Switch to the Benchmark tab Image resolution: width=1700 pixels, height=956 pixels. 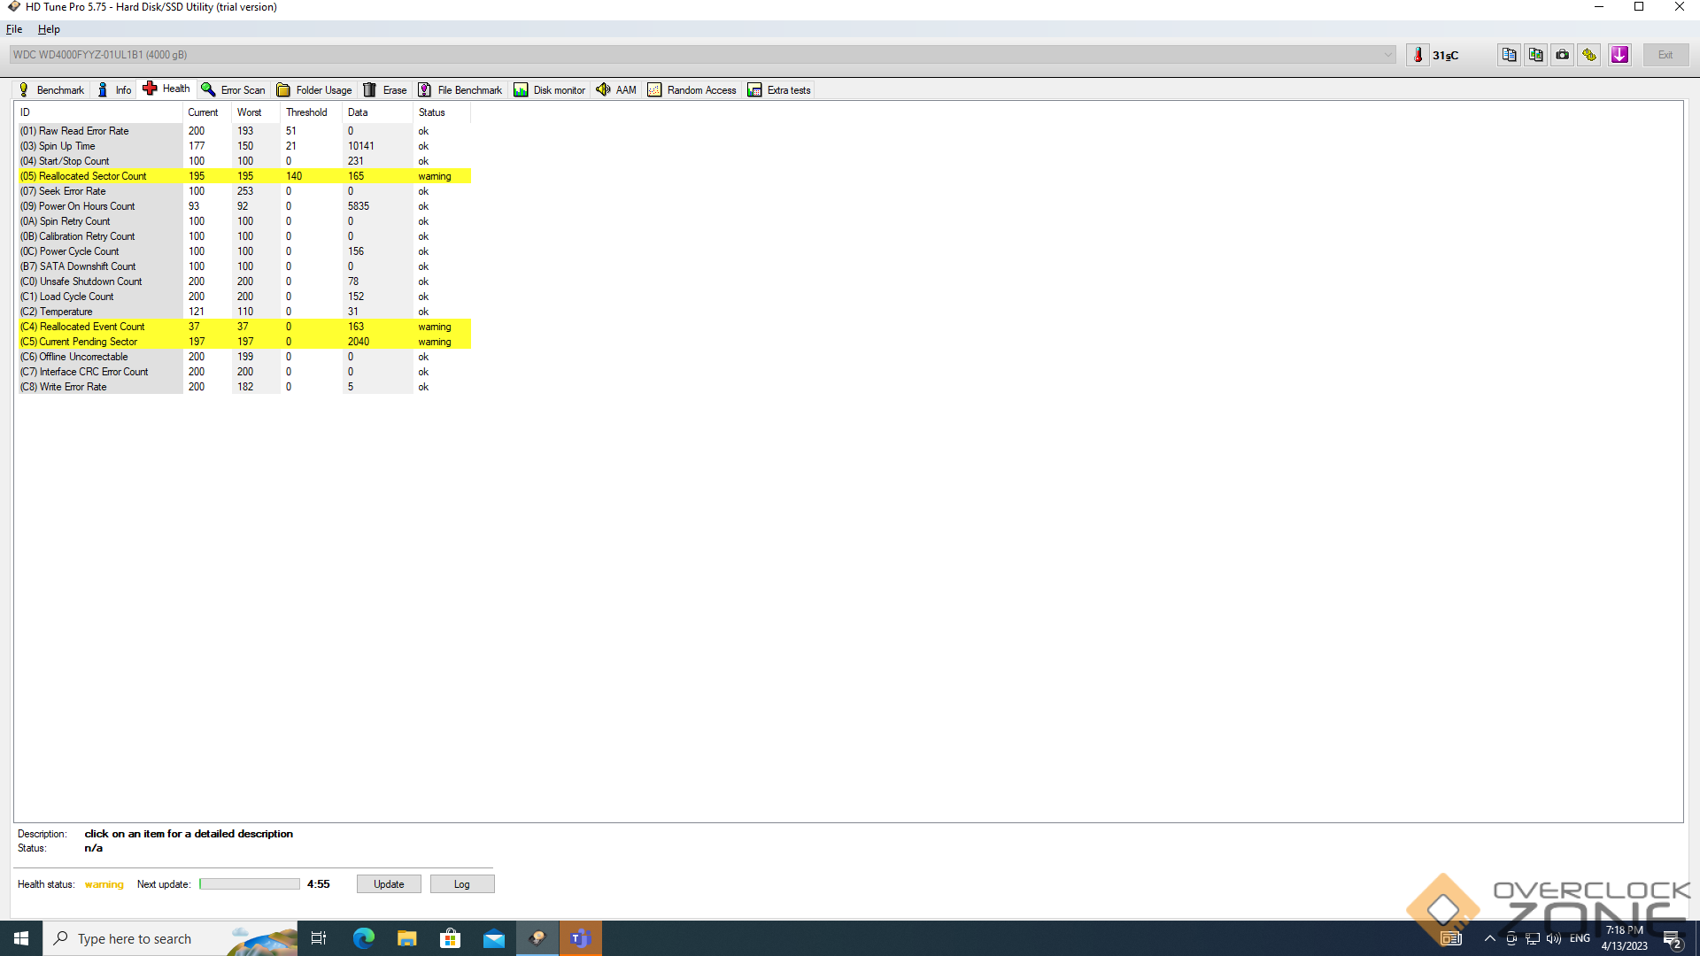(51, 90)
